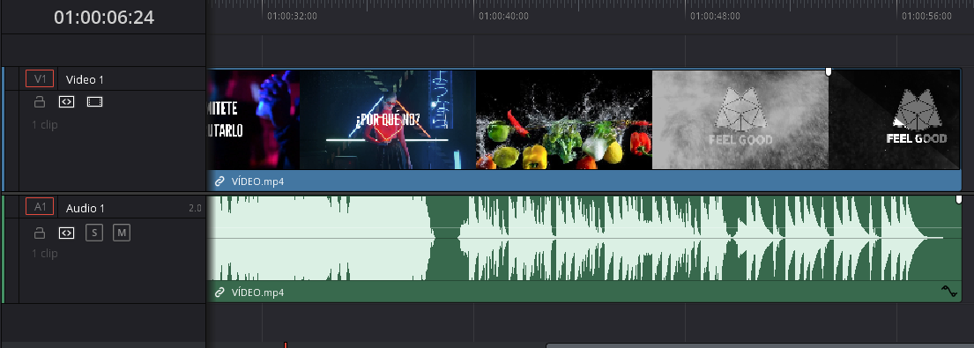Click the ¿POR QUE NO? thumbnail in the video clip
974x348 pixels.
[x=388, y=119]
